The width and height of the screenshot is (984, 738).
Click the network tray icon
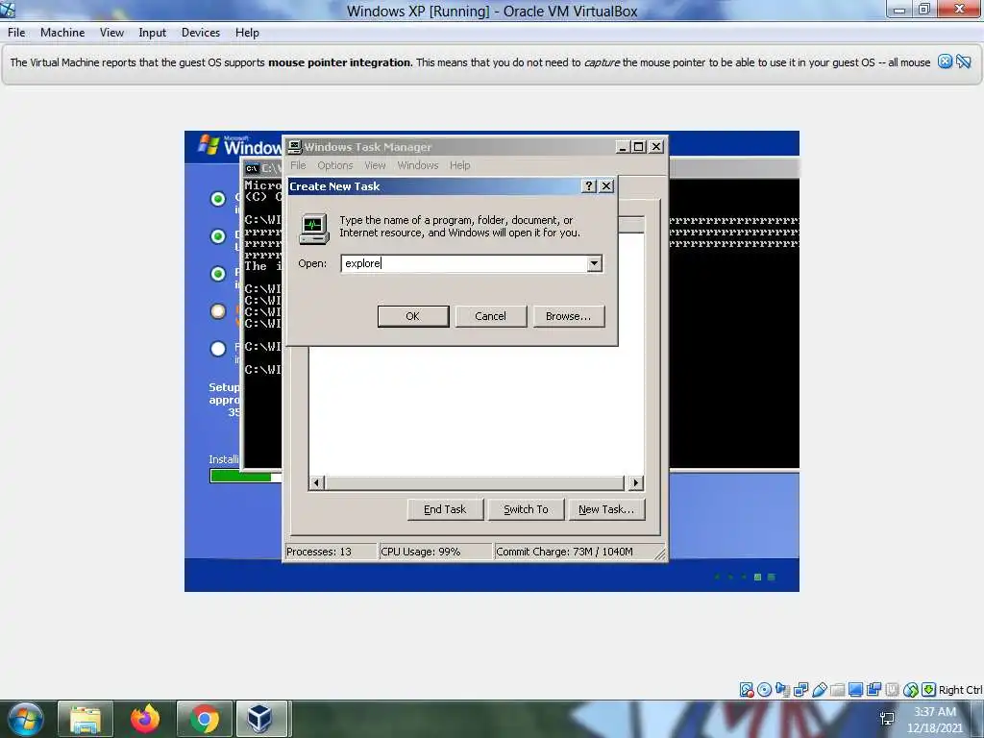tap(887, 719)
